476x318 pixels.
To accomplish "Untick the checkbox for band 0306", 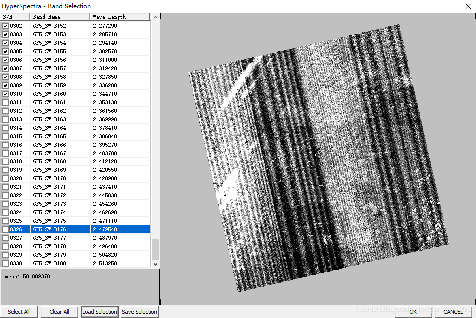I will 5,60.
